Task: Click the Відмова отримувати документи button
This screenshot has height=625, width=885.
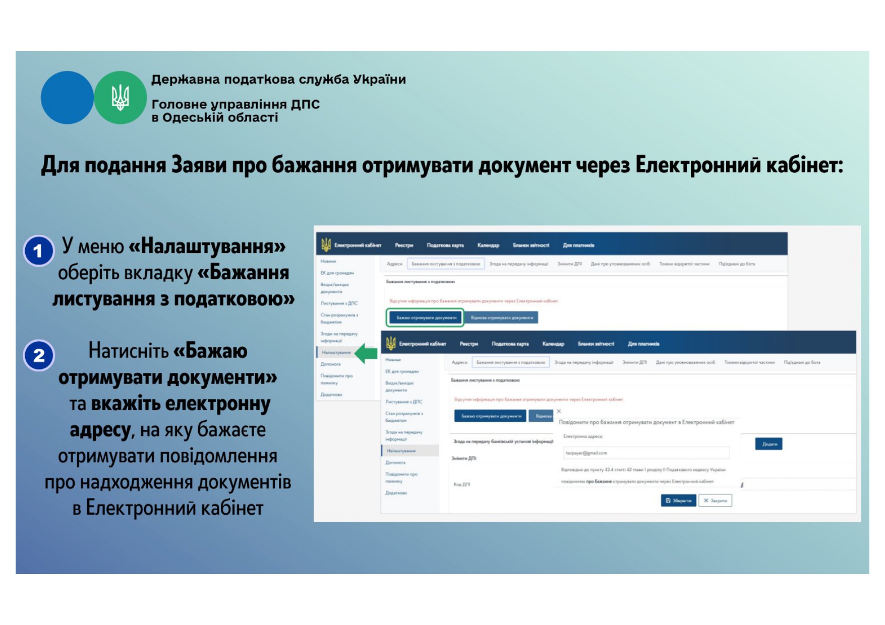Action: 502,318
